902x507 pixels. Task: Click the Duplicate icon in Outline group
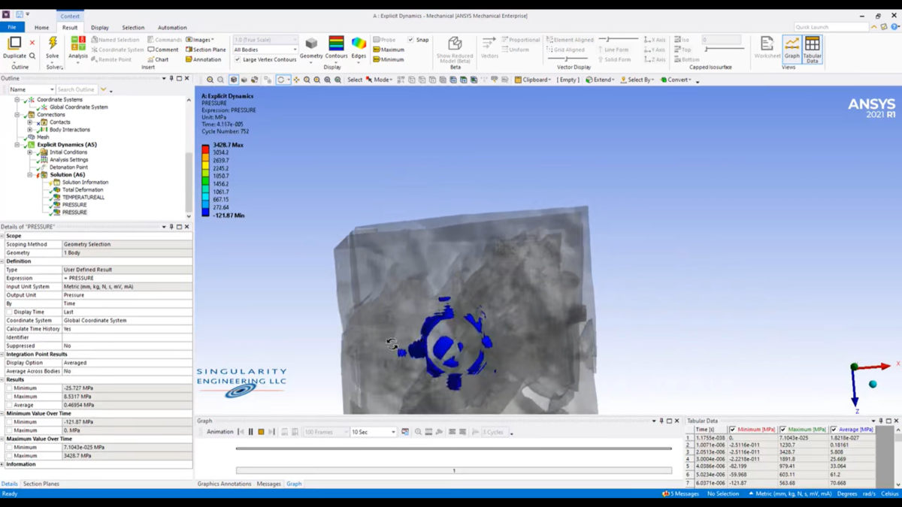coord(14,44)
